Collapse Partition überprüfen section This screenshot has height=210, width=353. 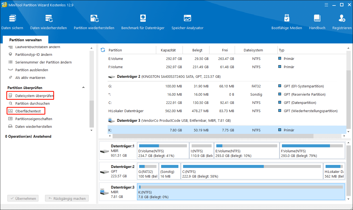click(83, 88)
